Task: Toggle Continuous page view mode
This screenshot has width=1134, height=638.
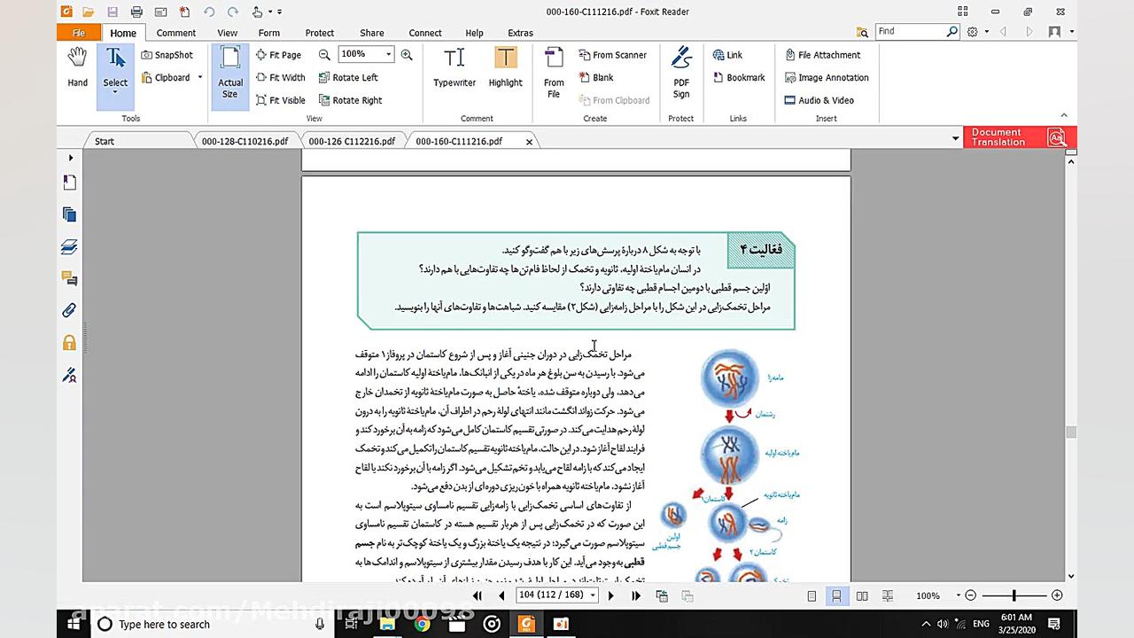Action: click(836, 596)
